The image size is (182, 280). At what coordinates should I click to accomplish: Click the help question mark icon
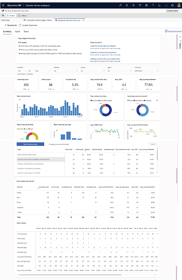[153, 5]
